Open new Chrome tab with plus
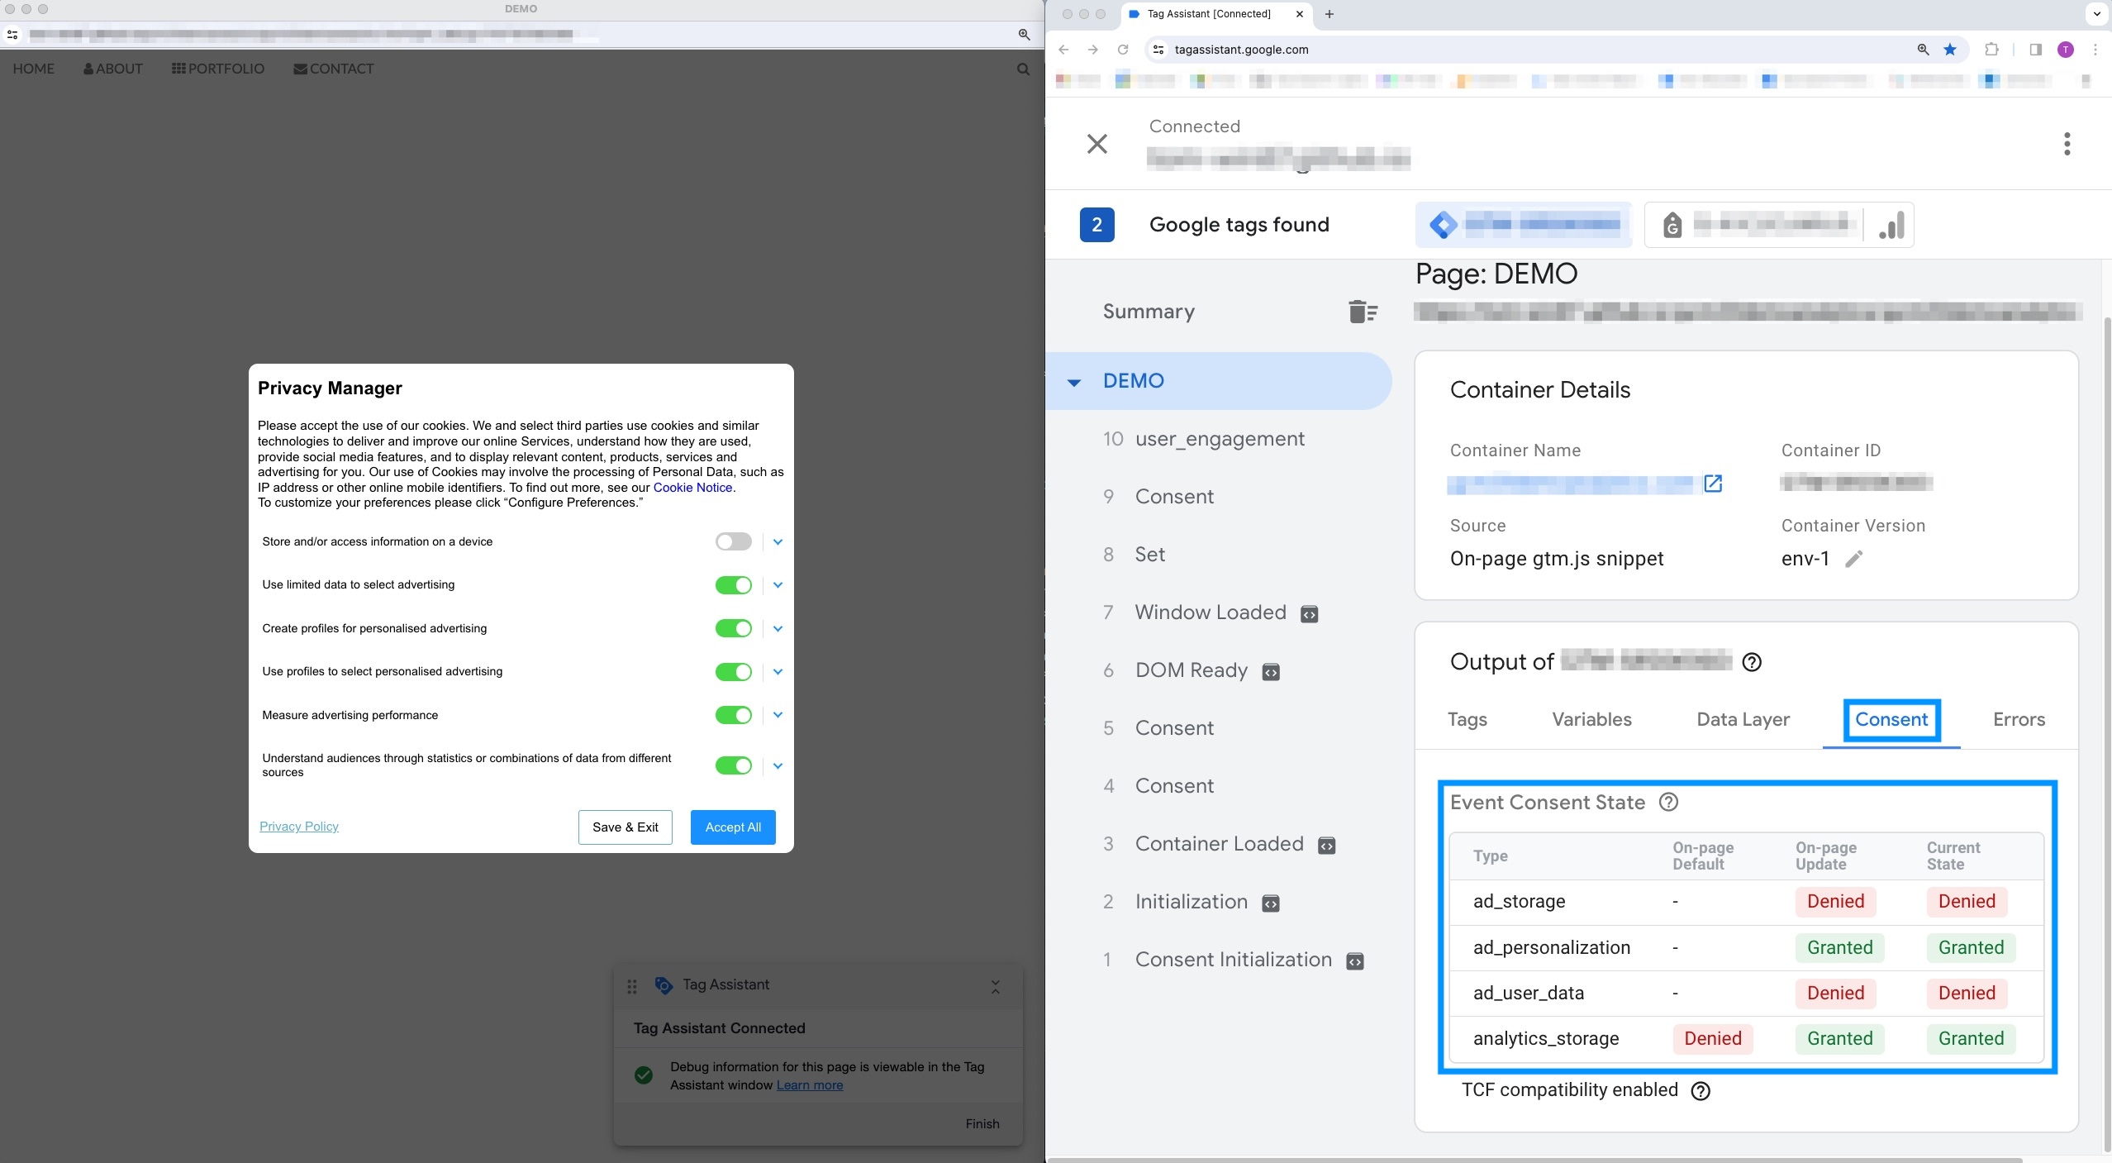2112x1163 pixels. (1330, 14)
